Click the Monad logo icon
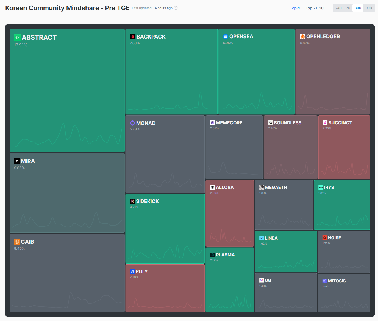 tap(132, 123)
